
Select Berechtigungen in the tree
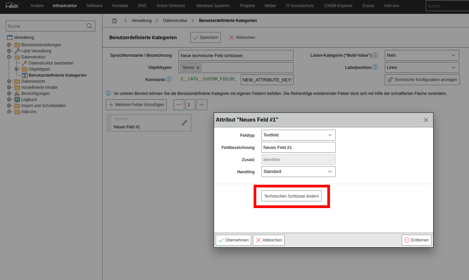click(x=36, y=94)
